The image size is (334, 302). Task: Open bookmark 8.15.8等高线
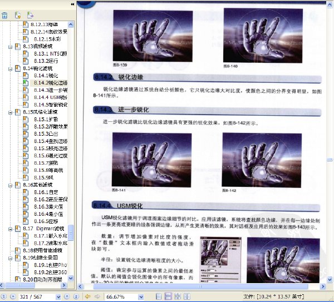[48, 170]
